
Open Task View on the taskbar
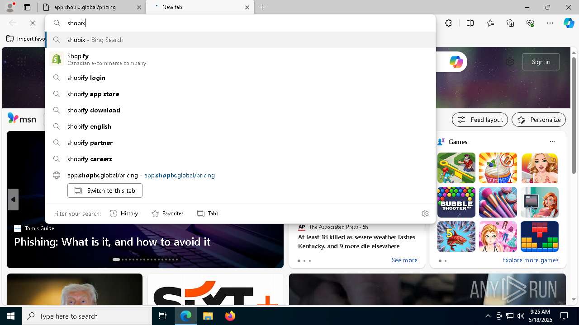coord(163,316)
